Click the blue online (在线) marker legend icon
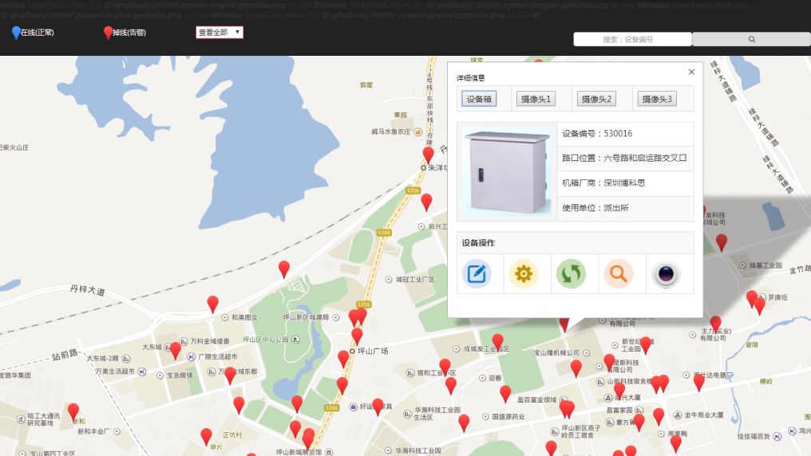This screenshot has height=456, width=811. pos(16,33)
